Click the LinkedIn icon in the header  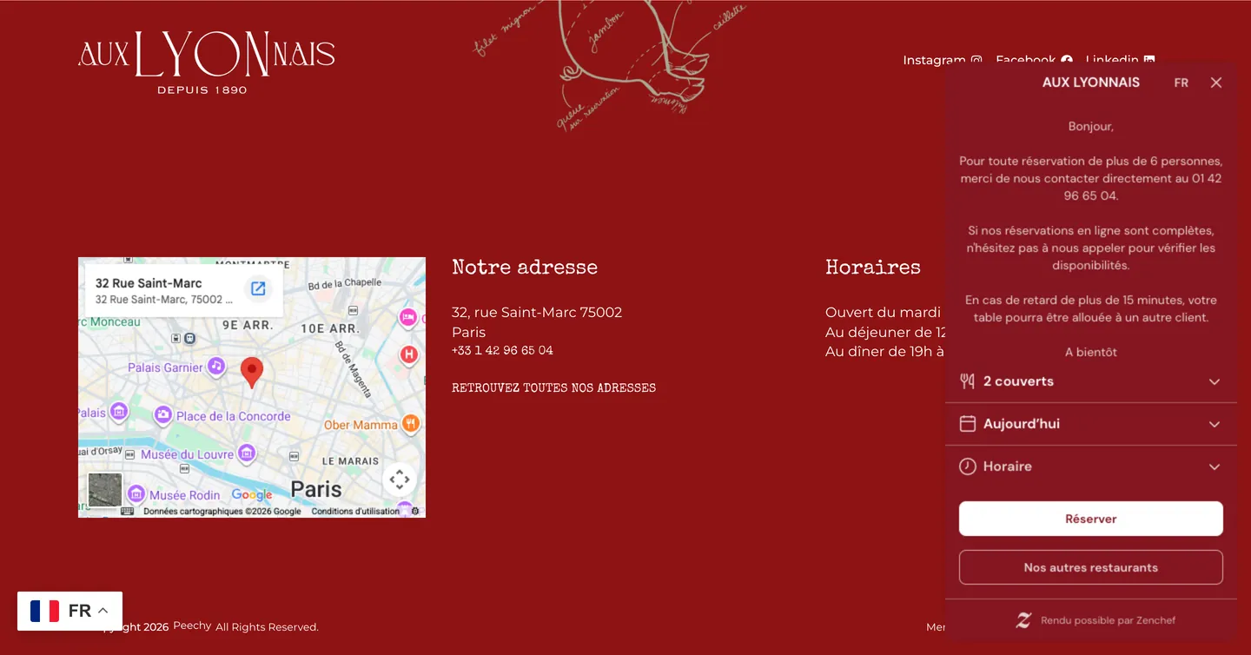1149,60
